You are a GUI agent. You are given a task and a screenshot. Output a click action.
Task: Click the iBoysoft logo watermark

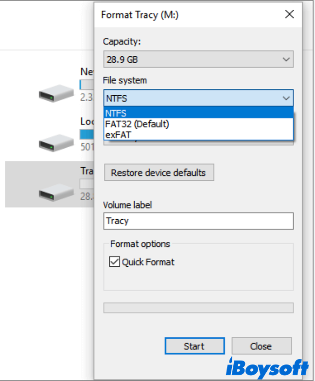point(268,367)
